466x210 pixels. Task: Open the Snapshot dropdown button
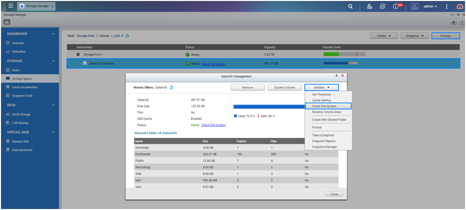pyautogui.click(x=414, y=36)
